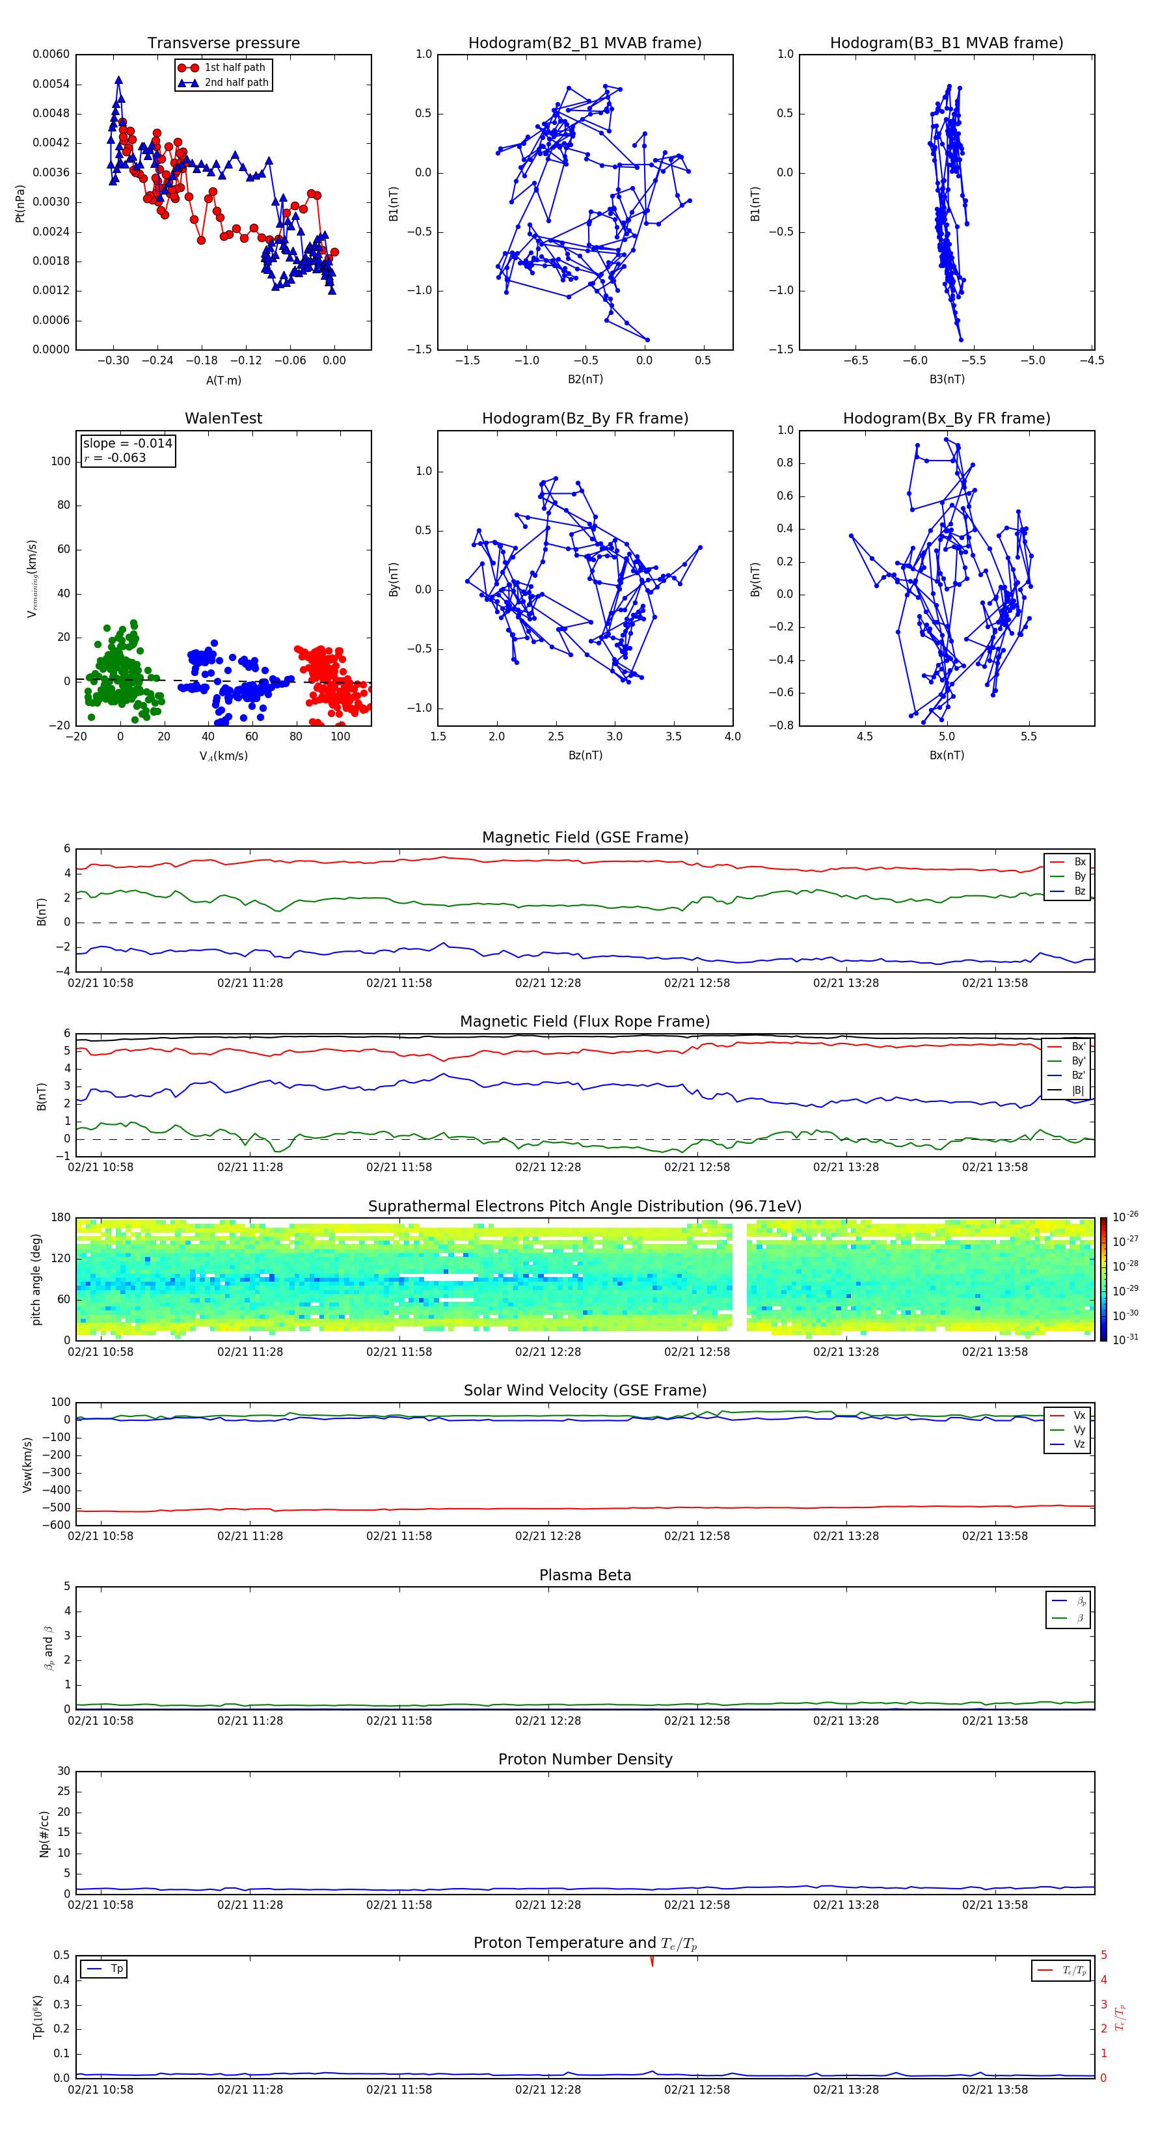
Task: Click the 'Plasma Beta' panel title
Action: pos(585,1575)
